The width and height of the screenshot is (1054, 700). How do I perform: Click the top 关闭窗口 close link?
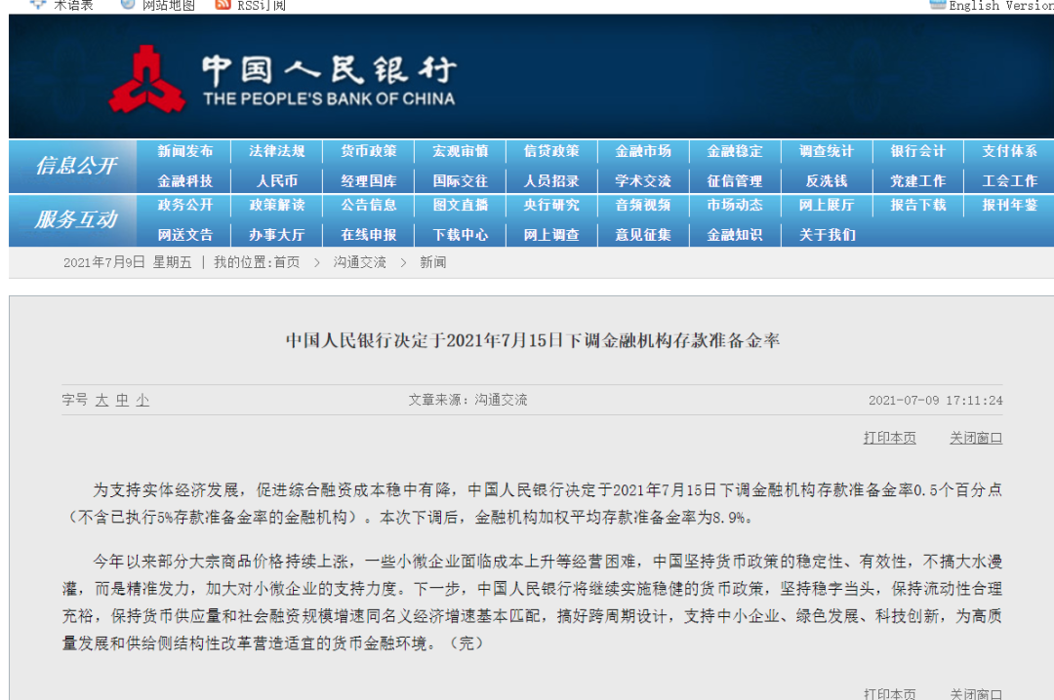(975, 438)
